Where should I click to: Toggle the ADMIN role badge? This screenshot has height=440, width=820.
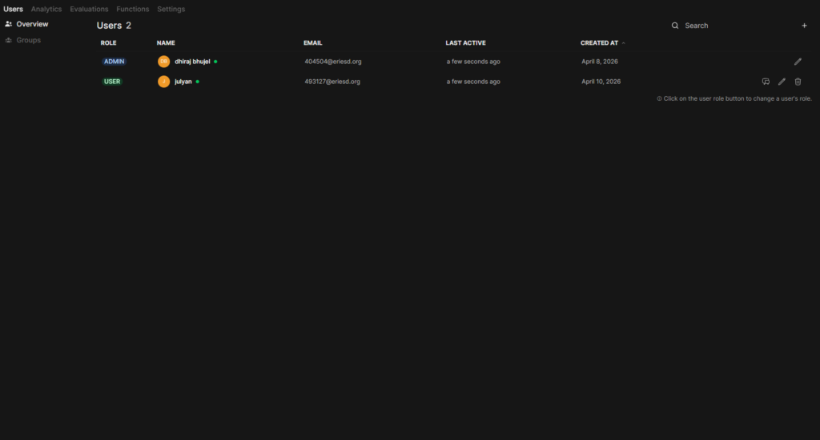pos(114,62)
